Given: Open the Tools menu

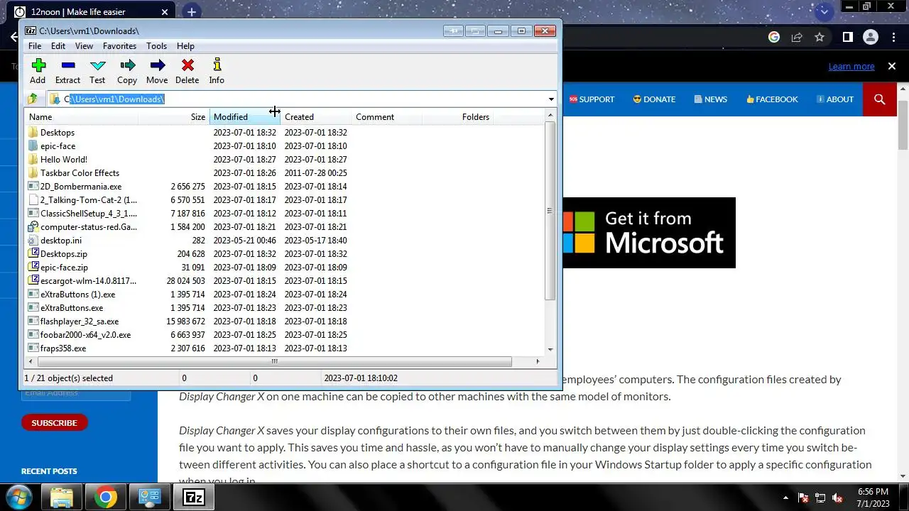Looking at the screenshot, I should (156, 46).
